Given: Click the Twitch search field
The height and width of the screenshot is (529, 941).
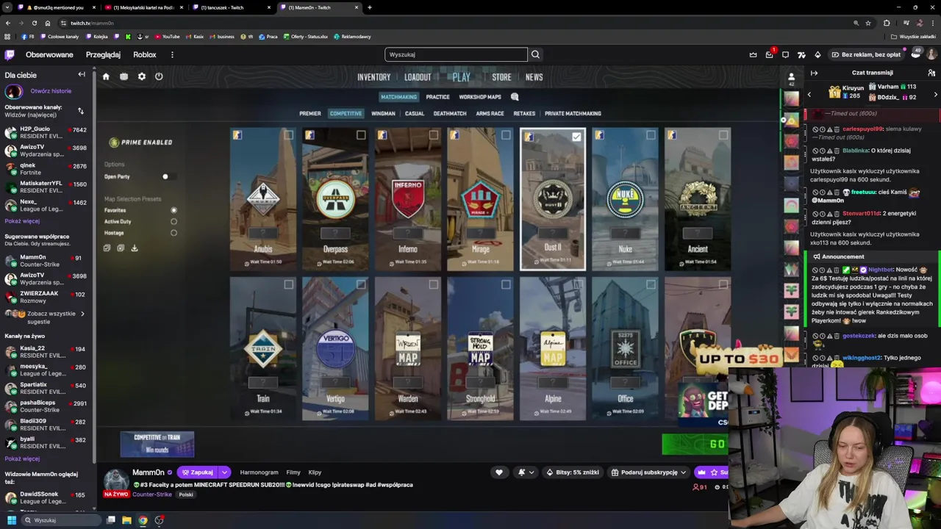Looking at the screenshot, I should click(x=456, y=54).
